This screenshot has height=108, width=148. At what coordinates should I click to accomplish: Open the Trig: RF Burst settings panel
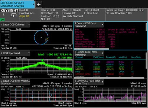94,15
